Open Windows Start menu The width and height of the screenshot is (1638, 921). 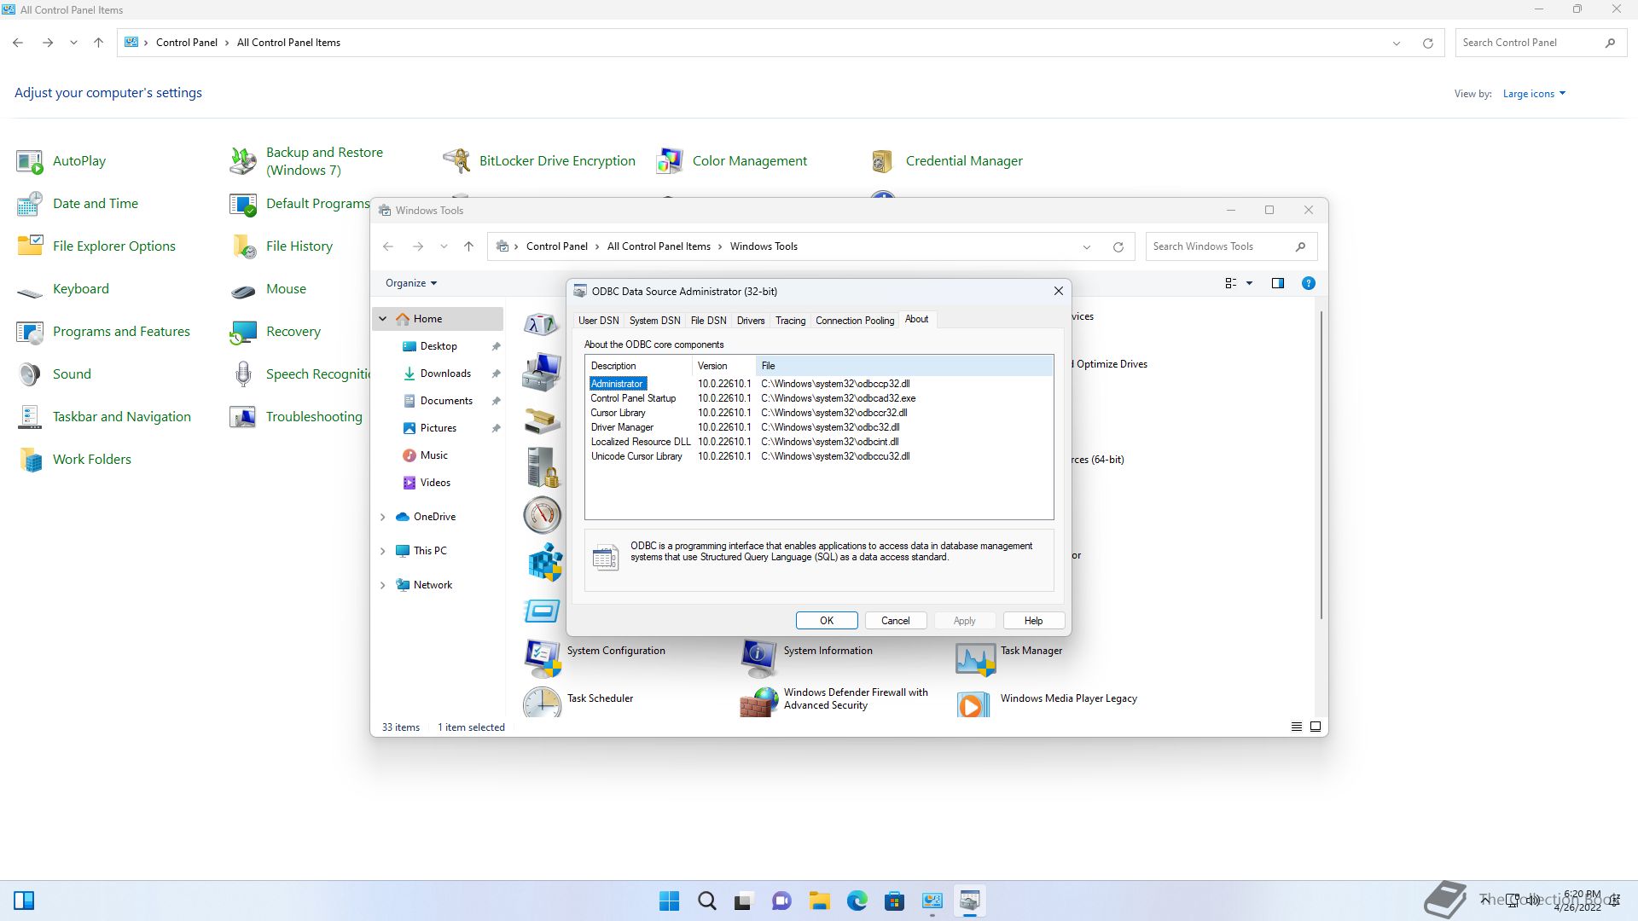[669, 901]
